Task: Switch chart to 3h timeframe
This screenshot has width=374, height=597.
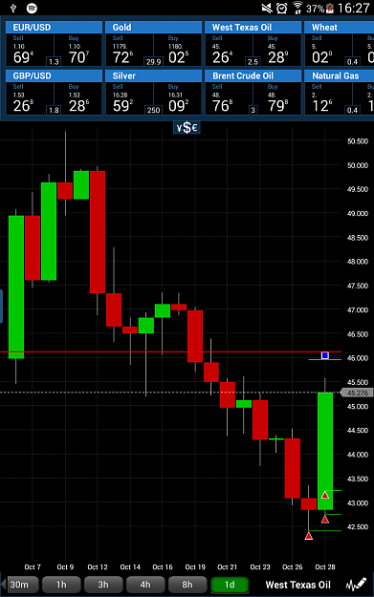Action: tap(103, 585)
